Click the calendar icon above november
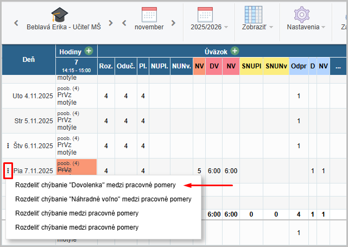Image resolution: width=348 pixels, height=247 pixels. (149, 14)
